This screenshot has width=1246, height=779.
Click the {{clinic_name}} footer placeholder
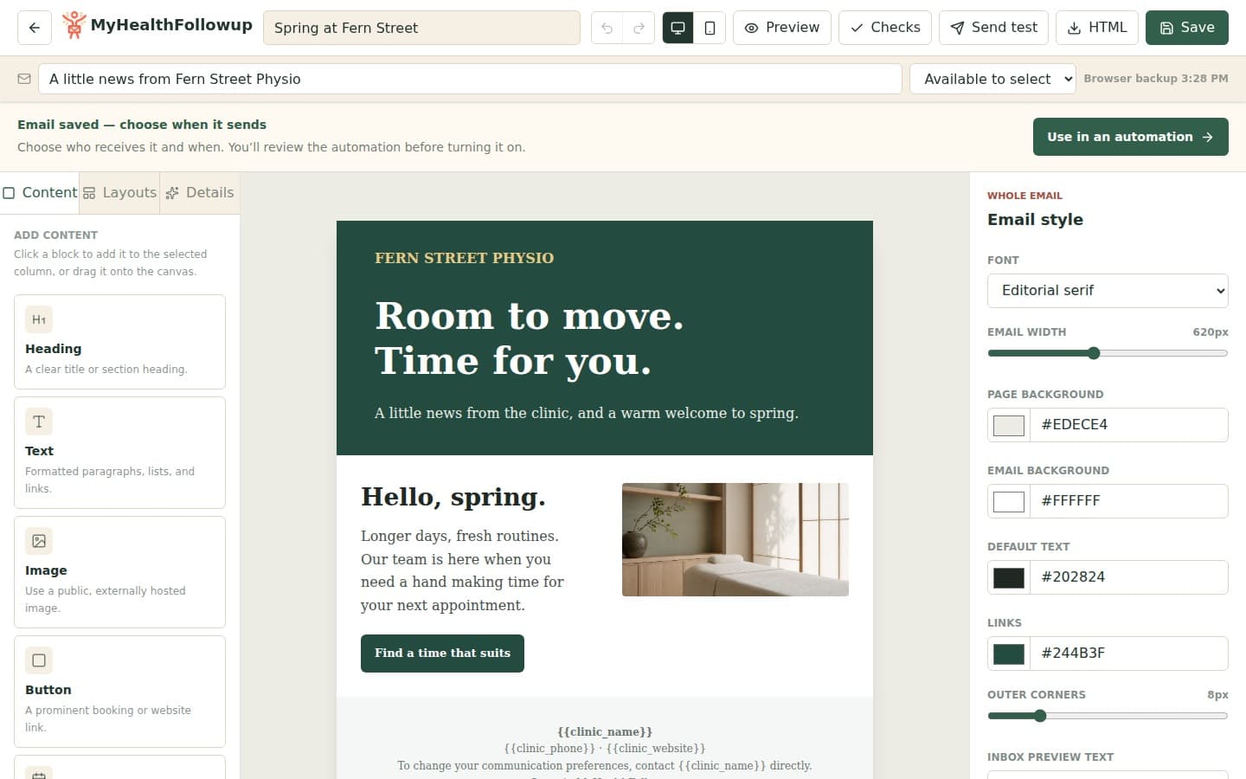click(x=605, y=731)
